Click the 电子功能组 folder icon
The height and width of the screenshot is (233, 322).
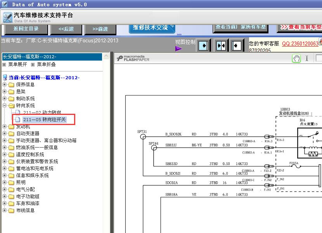(11, 196)
